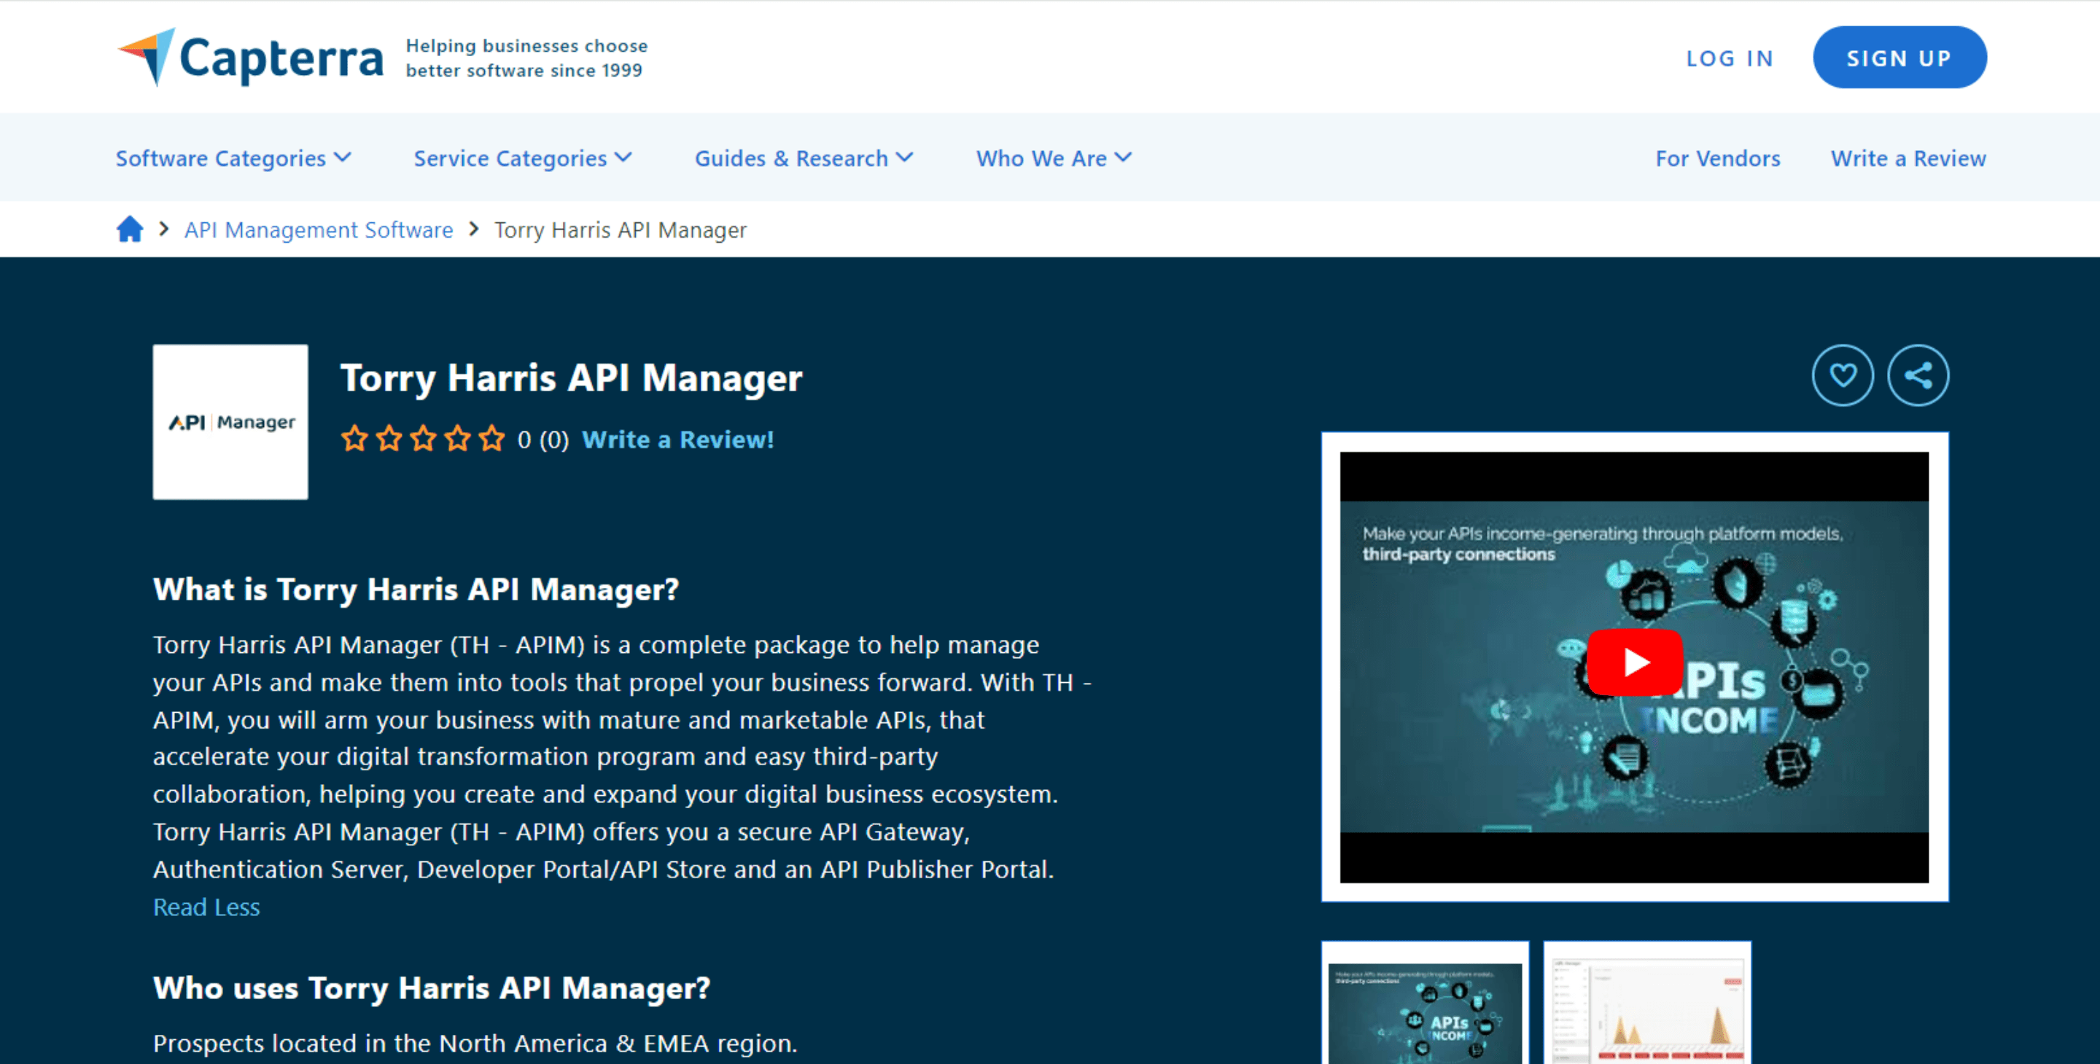Viewport: 2100px width, 1064px height.
Task: Save product with the heart icon
Action: [x=1843, y=375]
